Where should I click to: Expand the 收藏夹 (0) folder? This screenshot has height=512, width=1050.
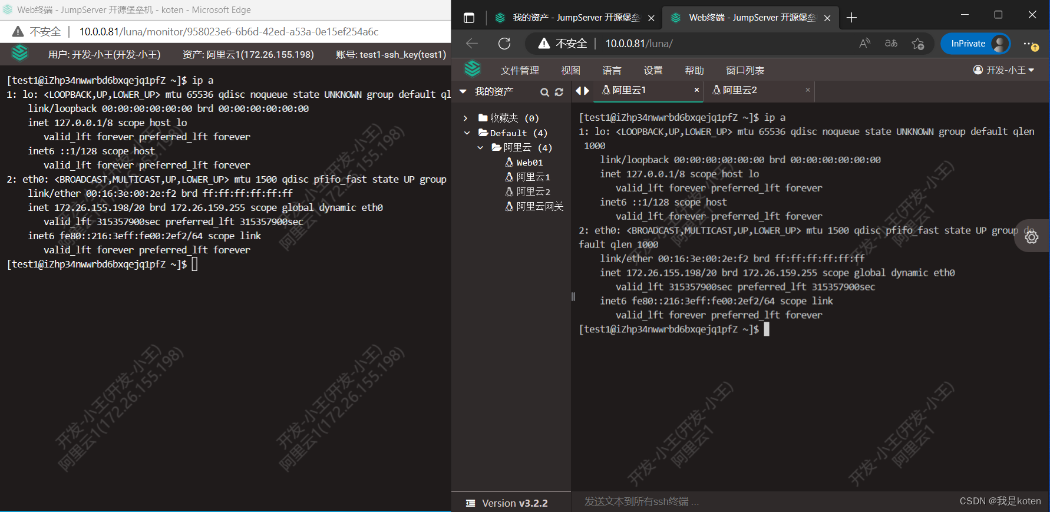point(465,118)
